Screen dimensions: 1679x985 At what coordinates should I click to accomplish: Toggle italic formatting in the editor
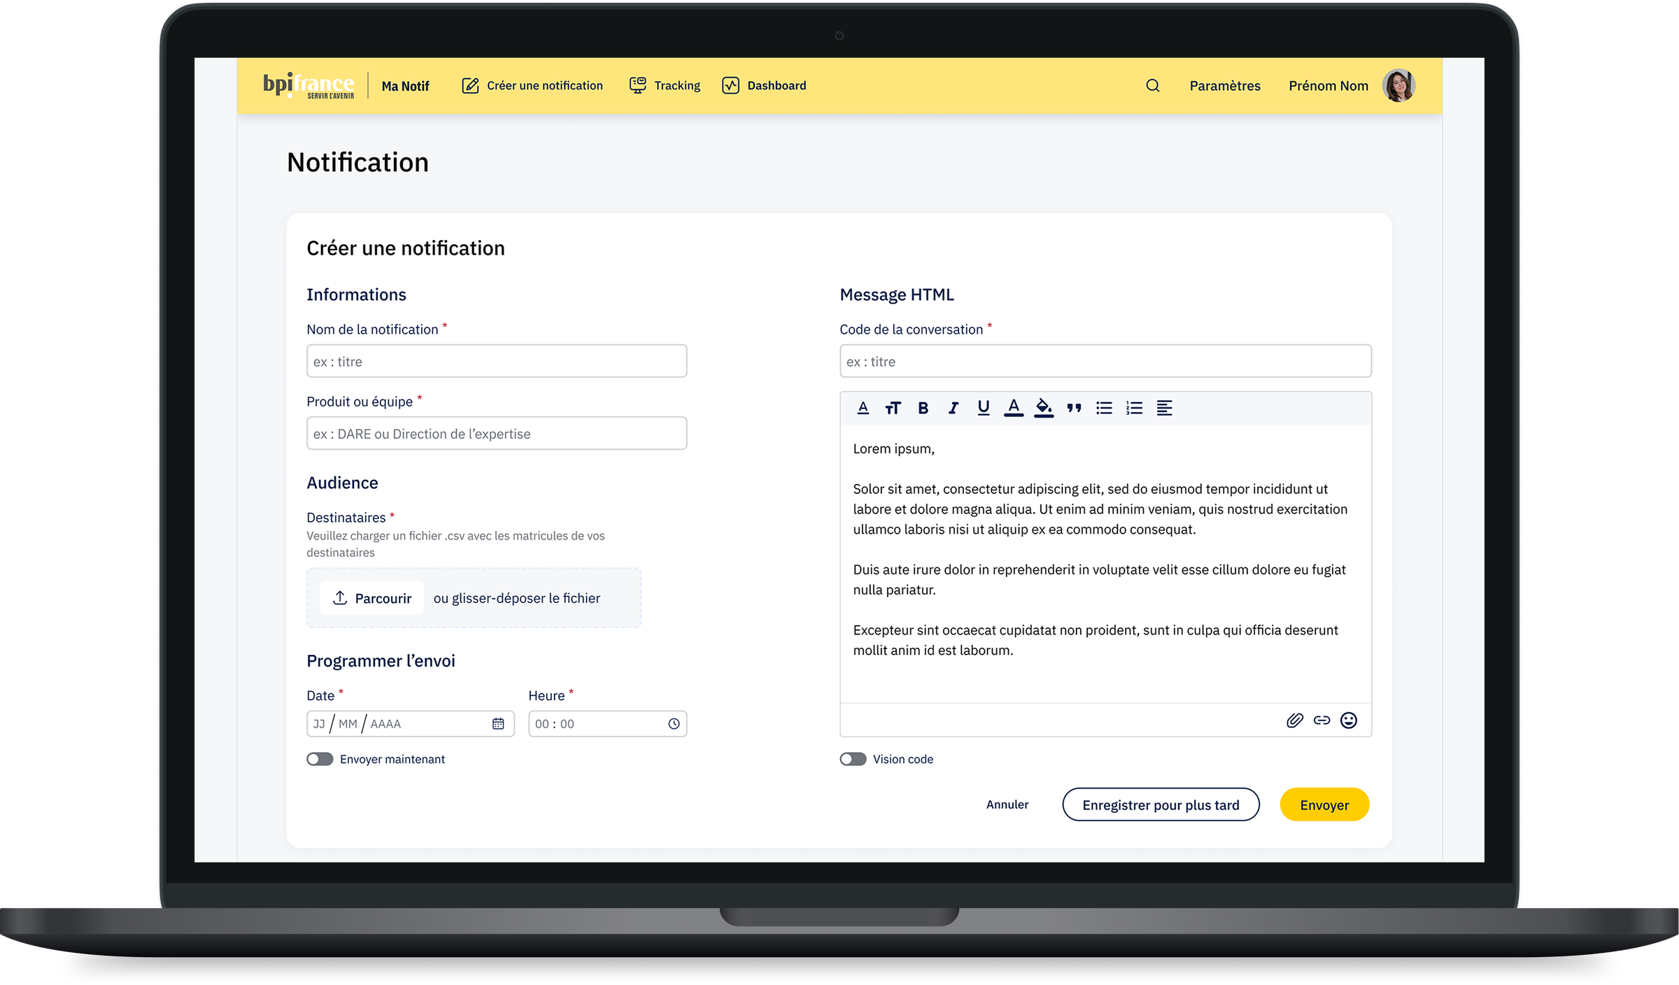coord(953,408)
